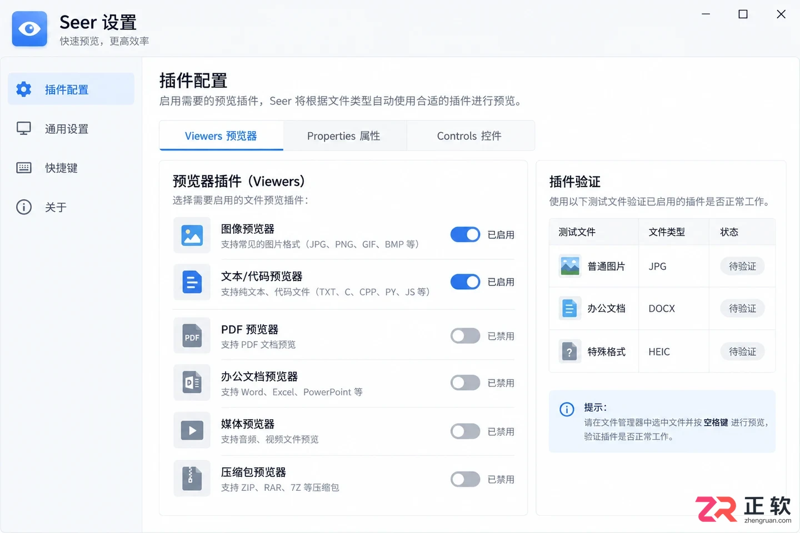
Task: Click the 图像预览器 picture icon
Action: pyautogui.click(x=192, y=235)
